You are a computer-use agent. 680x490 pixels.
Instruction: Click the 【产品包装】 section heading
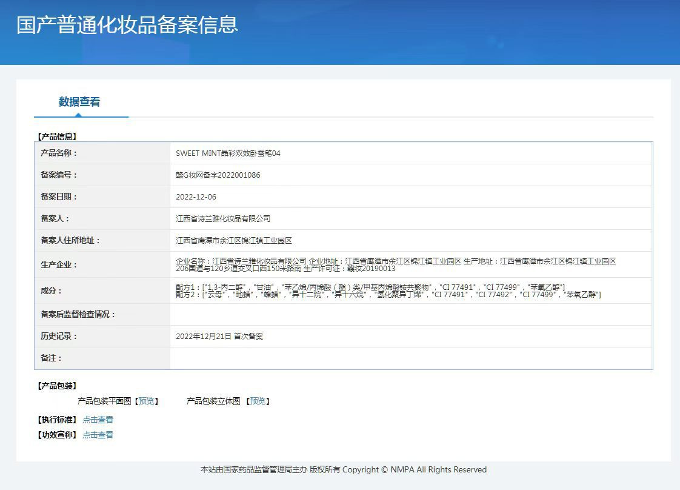click(x=57, y=386)
